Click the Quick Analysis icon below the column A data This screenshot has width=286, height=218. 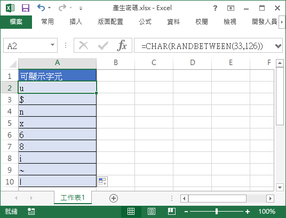point(102,182)
